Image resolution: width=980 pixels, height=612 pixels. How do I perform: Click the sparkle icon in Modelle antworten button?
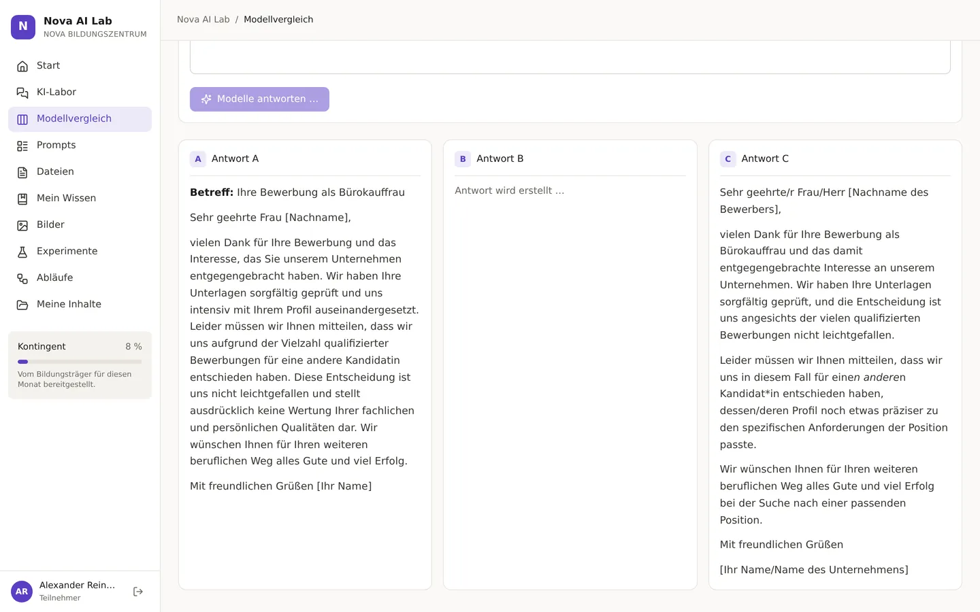pyautogui.click(x=206, y=99)
